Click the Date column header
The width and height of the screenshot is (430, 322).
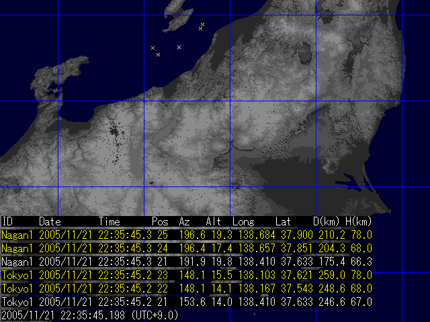[50, 221]
